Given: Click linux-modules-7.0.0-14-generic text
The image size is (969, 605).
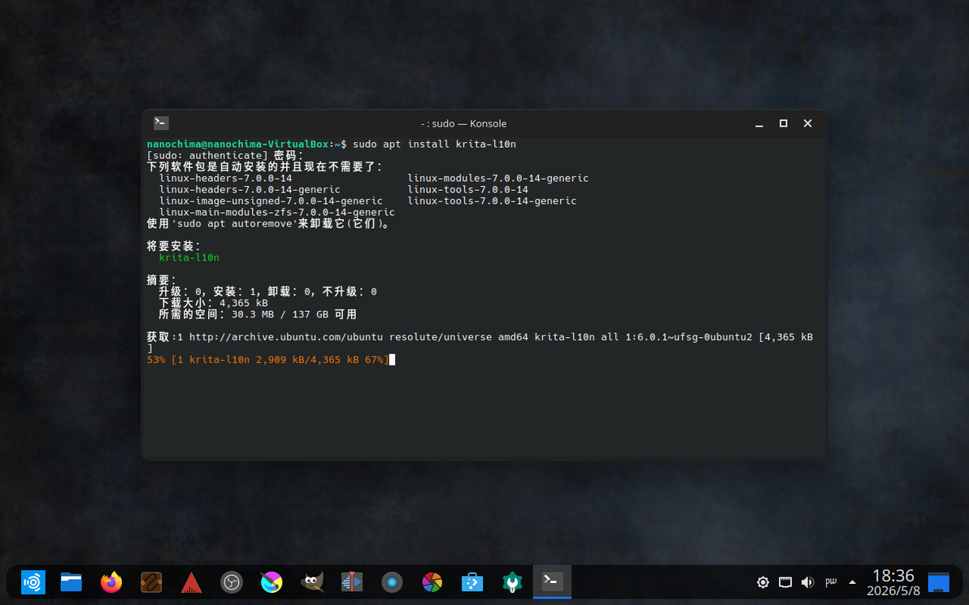Looking at the screenshot, I should coord(498,179).
